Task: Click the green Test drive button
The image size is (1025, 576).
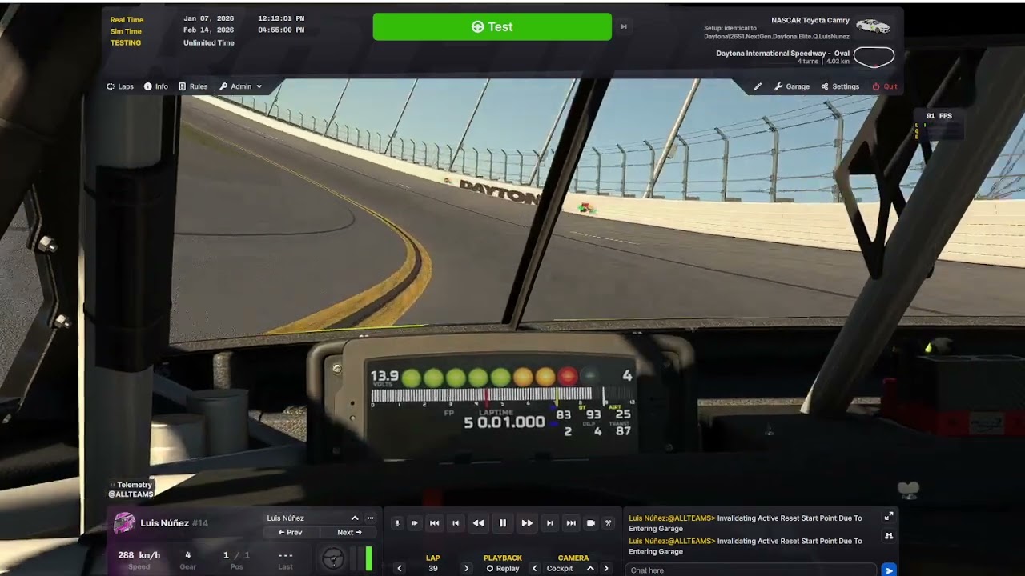Action: (x=492, y=26)
